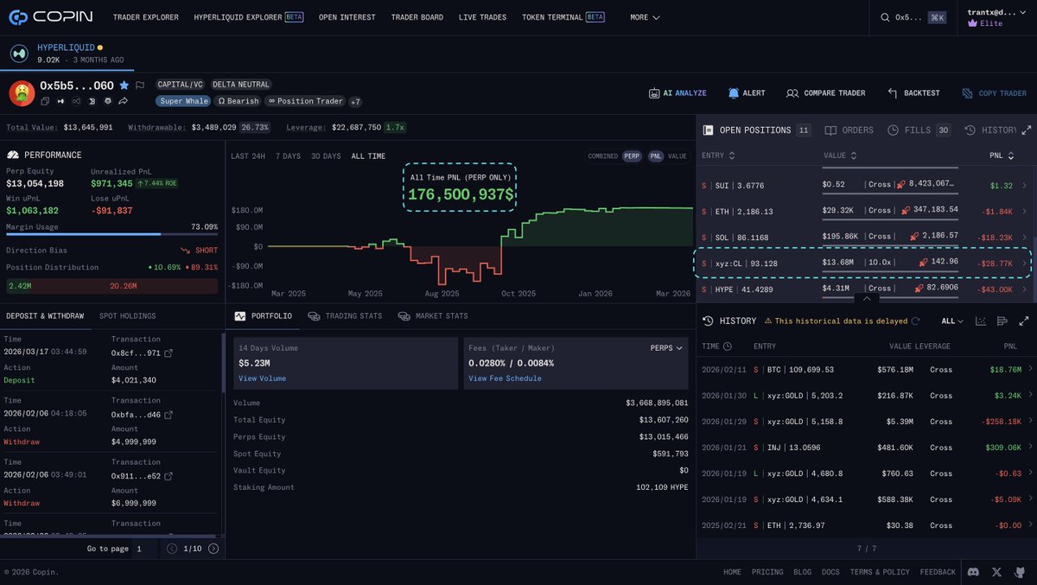Open AI Analyze

pos(678,93)
